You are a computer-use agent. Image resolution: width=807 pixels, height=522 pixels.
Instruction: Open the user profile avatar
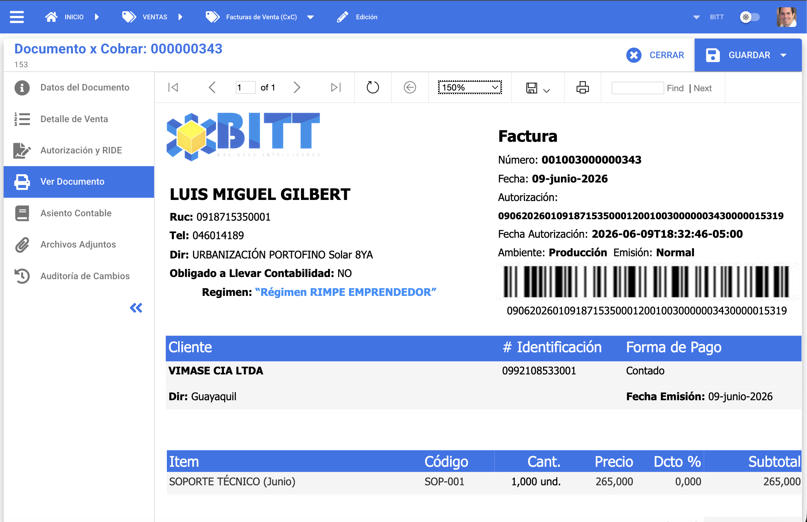pyautogui.click(x=787, y=17)
